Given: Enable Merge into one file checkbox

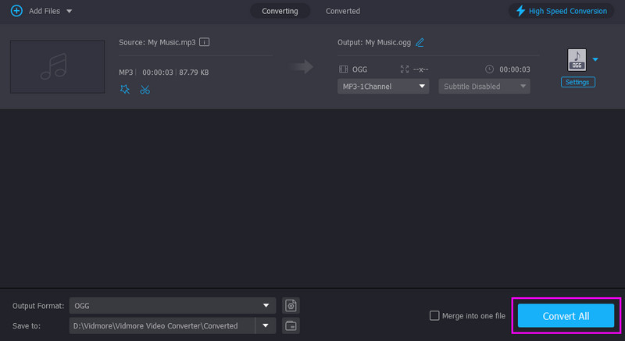Looking at the screenshot, I should coord(434,315).
